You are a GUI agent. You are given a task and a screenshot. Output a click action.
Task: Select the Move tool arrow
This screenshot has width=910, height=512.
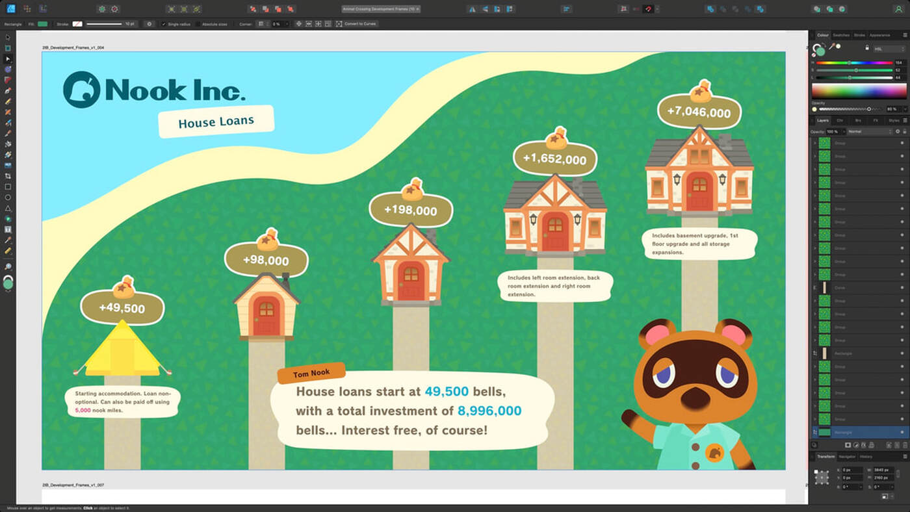tap(8, 37)
